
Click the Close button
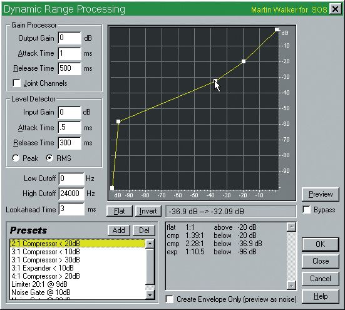tap(321, 261)
